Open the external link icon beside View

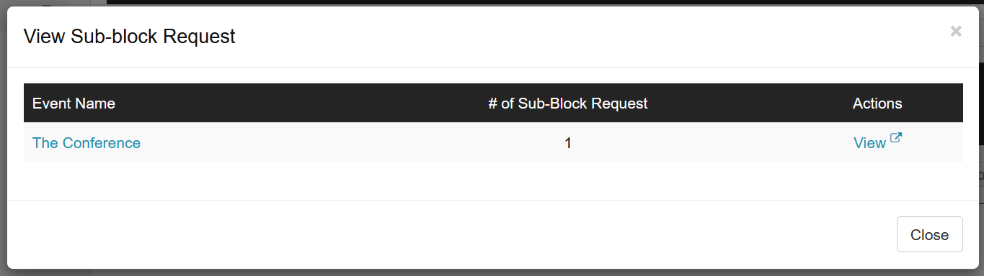896,138
